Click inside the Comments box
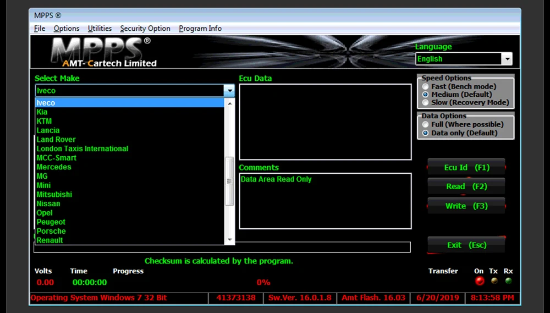 tap(325, 201)
